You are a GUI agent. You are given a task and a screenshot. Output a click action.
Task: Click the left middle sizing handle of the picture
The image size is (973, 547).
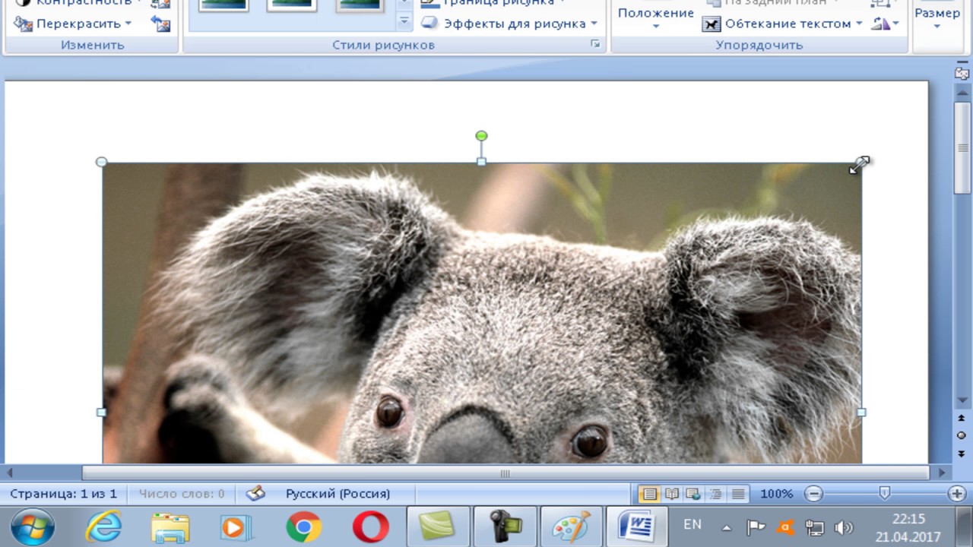[x=102, y=412]
